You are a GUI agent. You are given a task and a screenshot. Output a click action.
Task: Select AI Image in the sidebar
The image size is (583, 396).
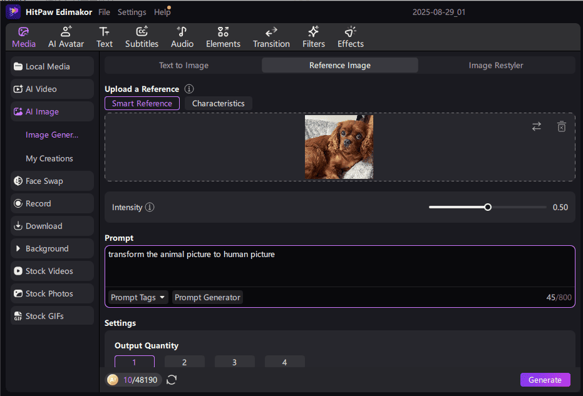coord(52,111)
